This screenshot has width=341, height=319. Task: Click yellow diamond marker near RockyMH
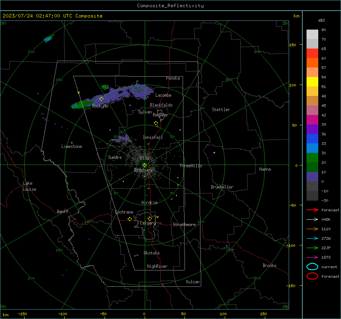101,99
